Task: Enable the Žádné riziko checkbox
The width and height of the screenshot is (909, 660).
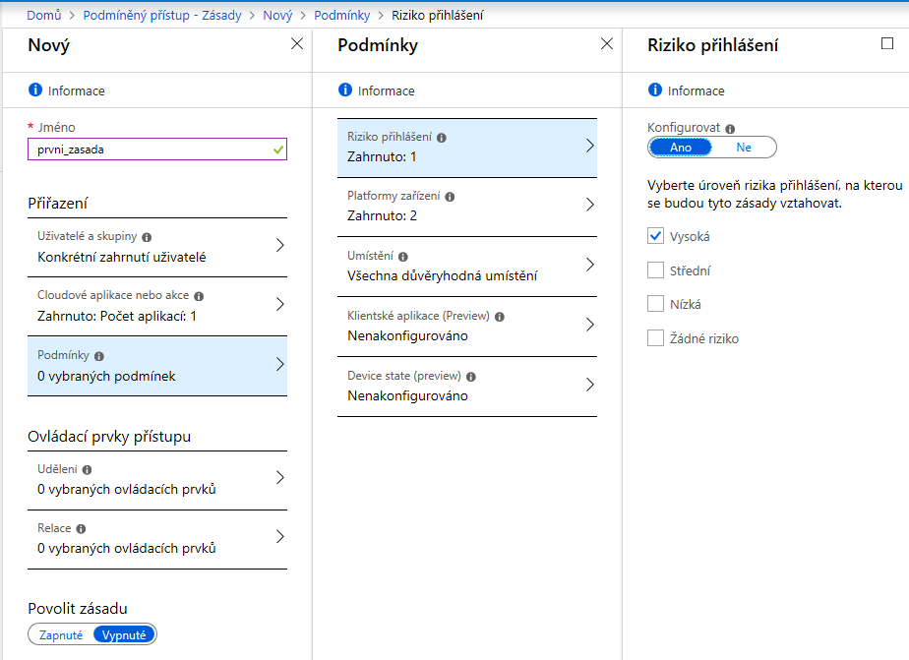Action: coord(656,338)
